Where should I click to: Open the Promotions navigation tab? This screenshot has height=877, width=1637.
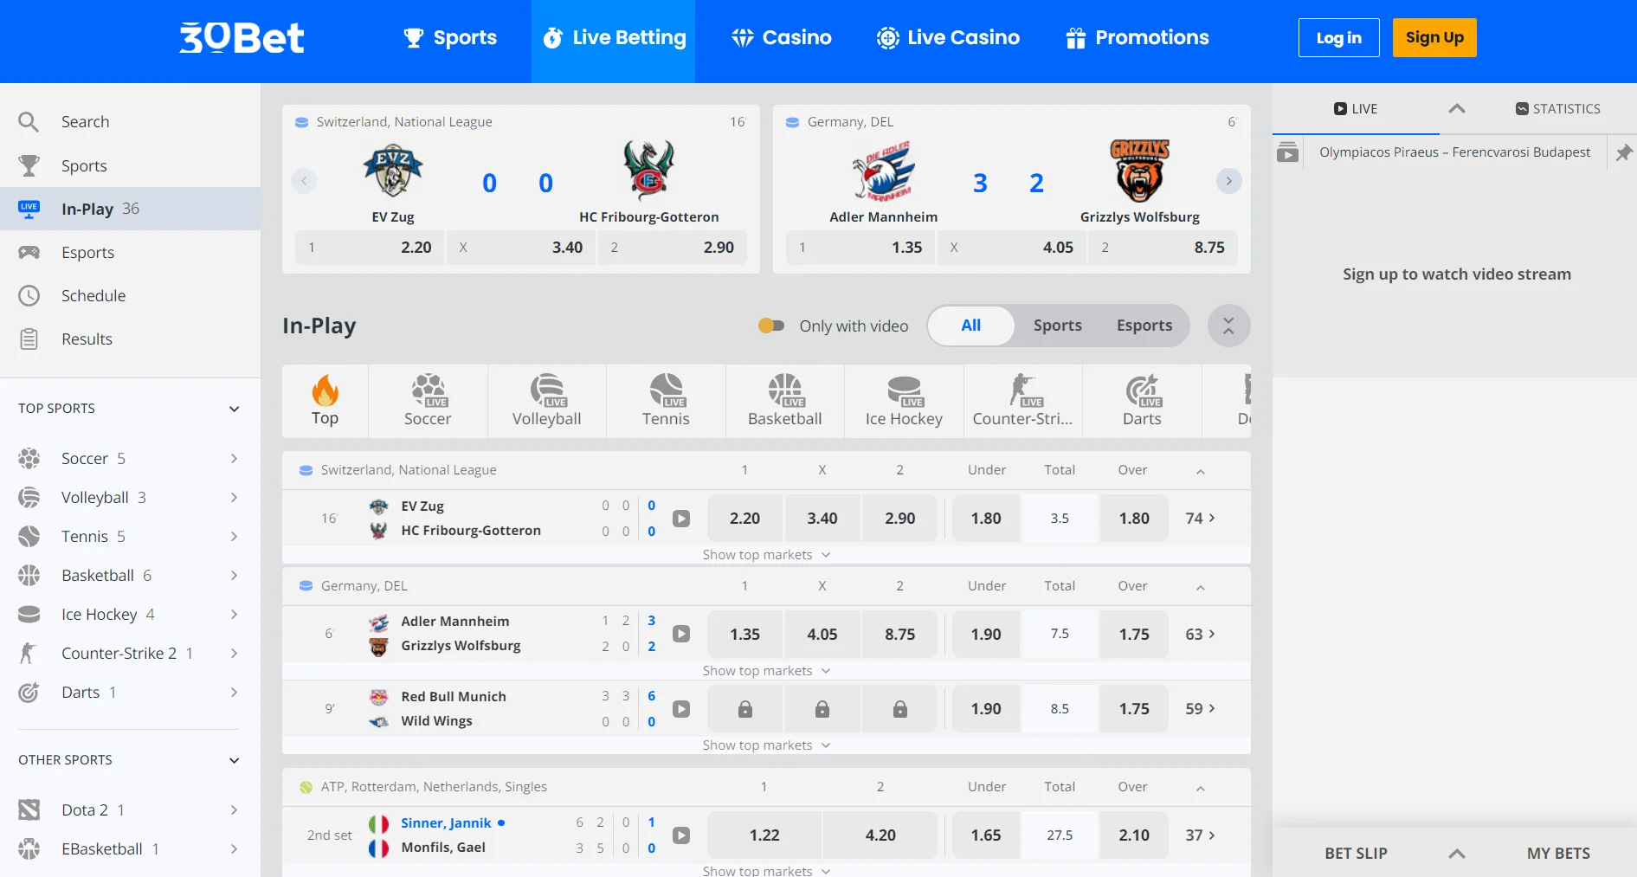tap(1138, 38)
